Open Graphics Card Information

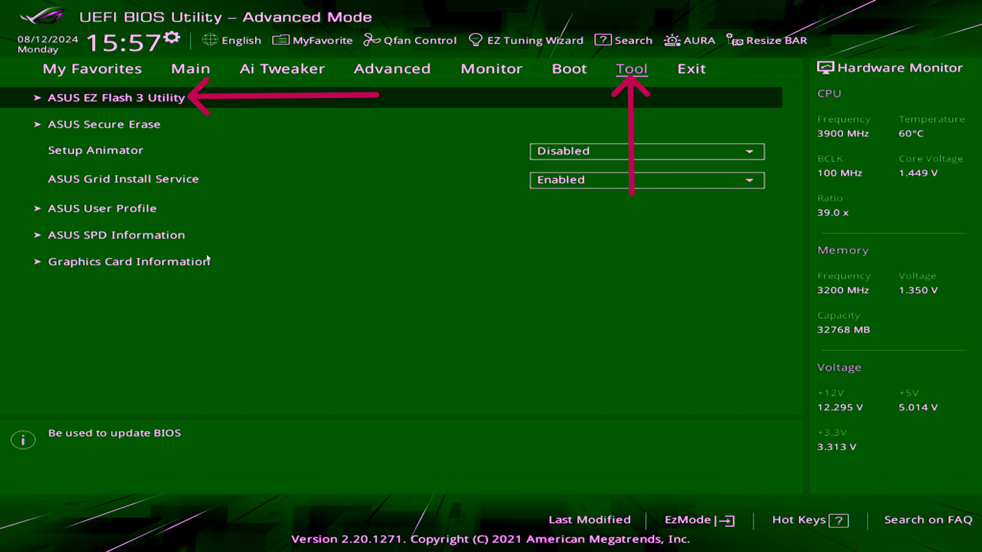[x=129, y=262]
